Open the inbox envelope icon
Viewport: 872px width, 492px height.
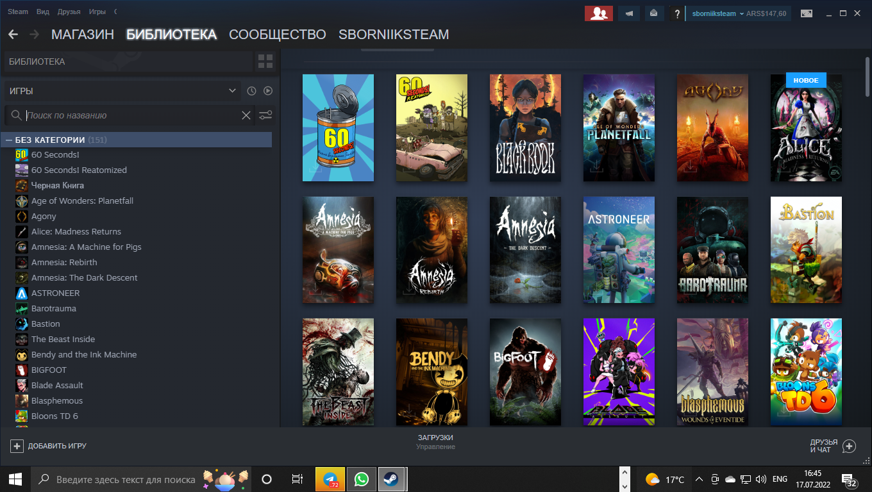653,13
